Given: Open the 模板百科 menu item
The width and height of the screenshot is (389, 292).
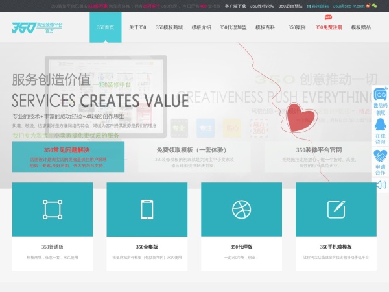Looking at the screenshot, I should coord(265,27).
